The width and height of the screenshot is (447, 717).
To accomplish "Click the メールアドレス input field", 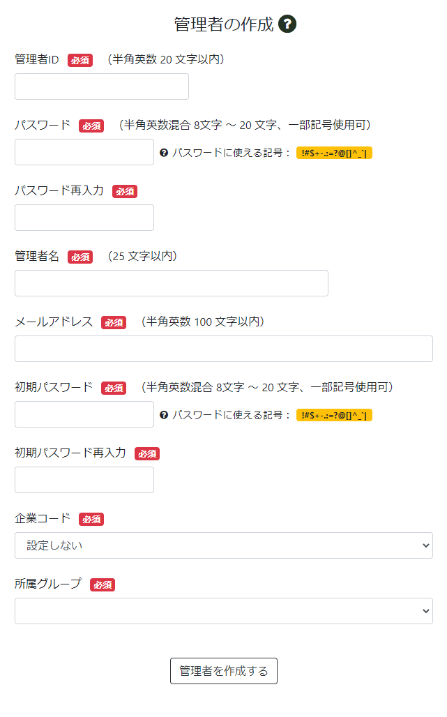I will pyautogui.click(x=224, y=349).
